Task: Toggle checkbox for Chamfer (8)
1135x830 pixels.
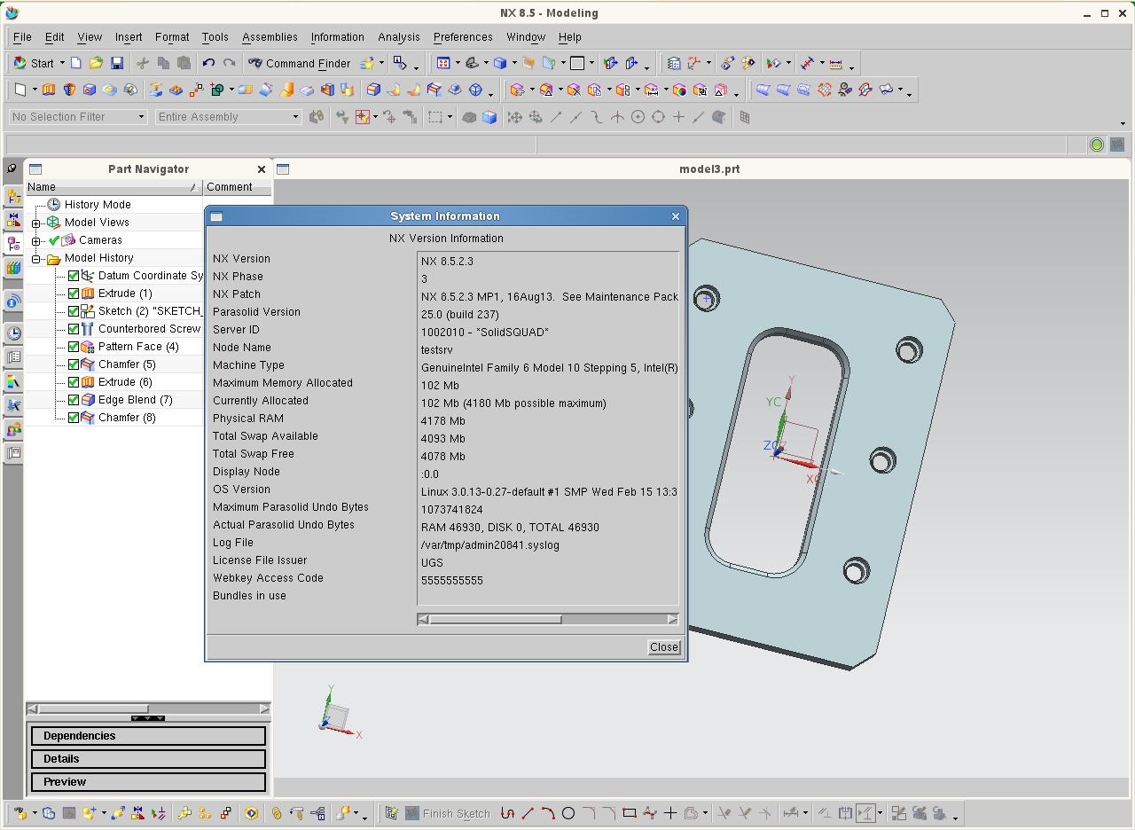Action: point(74,418)
